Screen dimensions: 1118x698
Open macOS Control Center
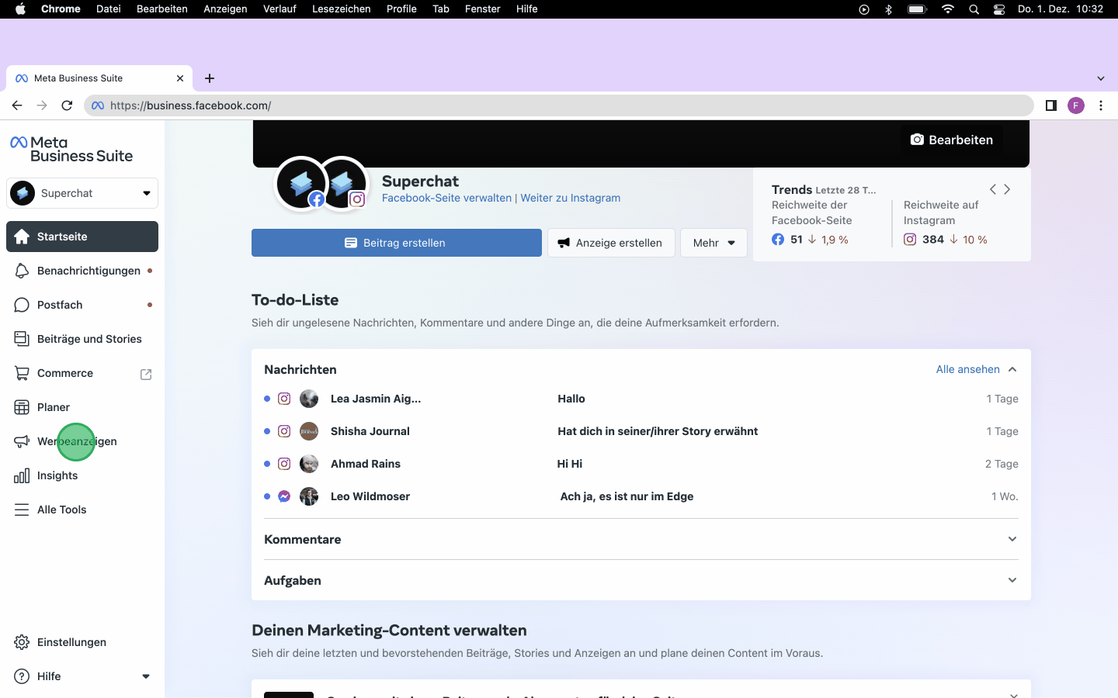point(999,9)
